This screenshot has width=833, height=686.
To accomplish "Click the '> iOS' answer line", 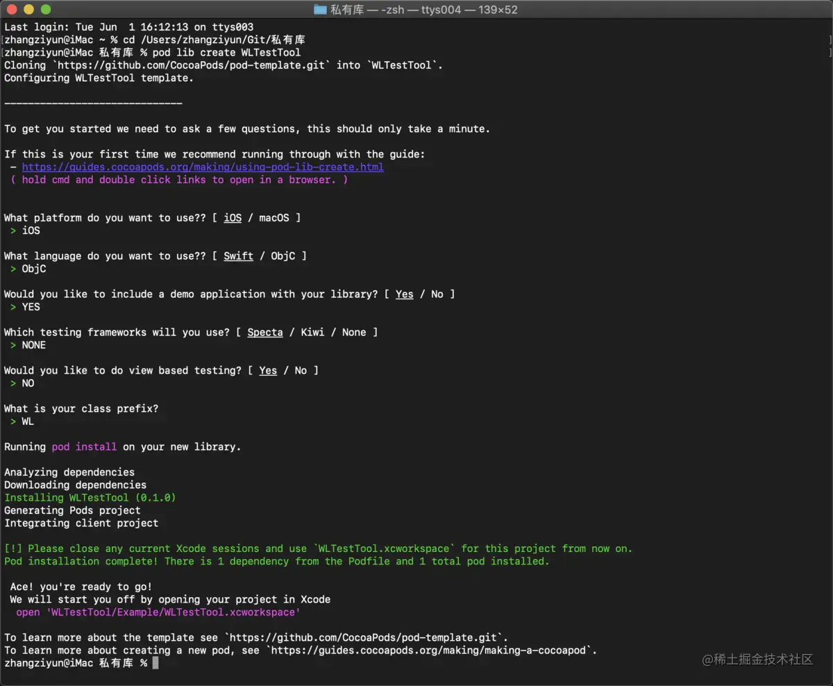I will 25,231.
